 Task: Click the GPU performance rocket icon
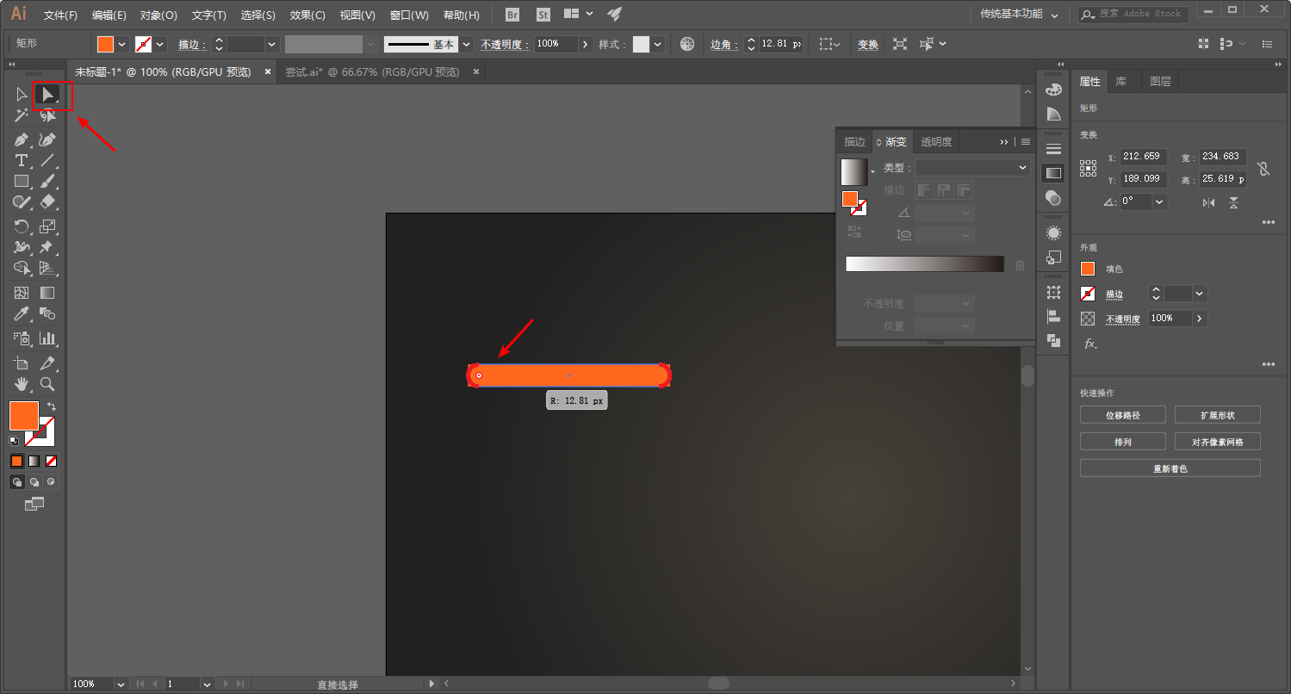click(x=614, y=15)
